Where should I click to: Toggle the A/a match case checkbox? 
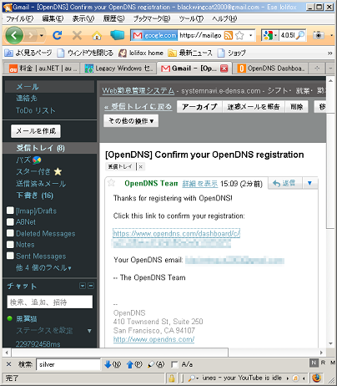pos(174,364)
